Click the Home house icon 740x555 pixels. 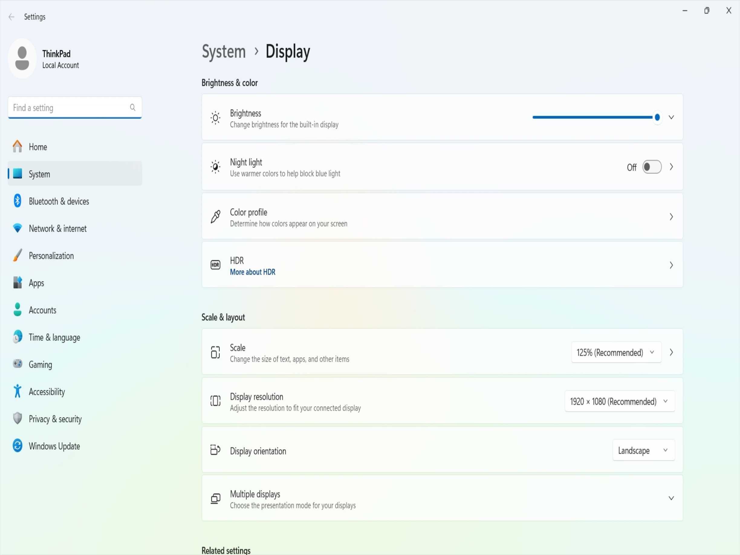tap(17, 147)
